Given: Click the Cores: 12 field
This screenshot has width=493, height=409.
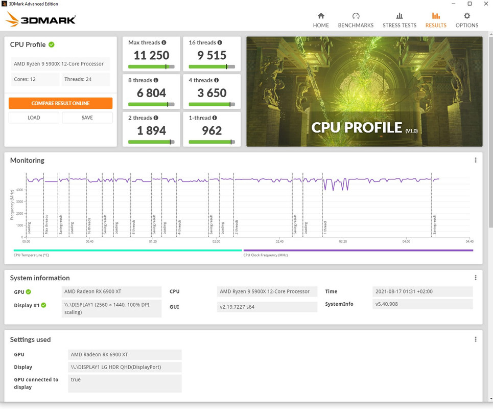Looking at the screenshot, I should pyautogui.click(x=35, y=79).
